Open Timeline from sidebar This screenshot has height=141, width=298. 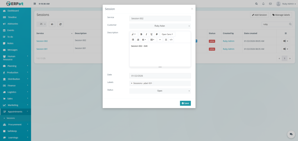tap(16, 17)
